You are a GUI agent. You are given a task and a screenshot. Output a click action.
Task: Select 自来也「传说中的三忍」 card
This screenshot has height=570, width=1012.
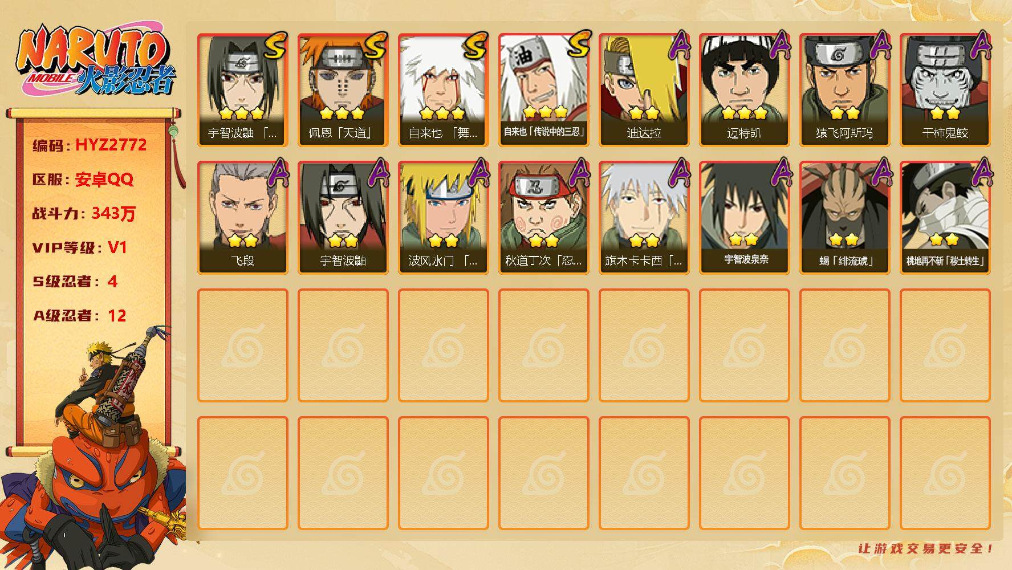[543, 90]
